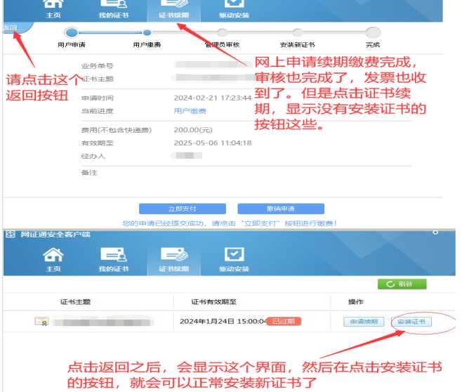This screenshot has height=392, width=462.
Task: Click the 安装证书 button
Action: click(x=411, y=322)
